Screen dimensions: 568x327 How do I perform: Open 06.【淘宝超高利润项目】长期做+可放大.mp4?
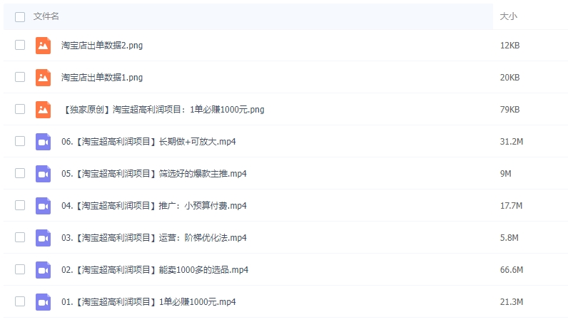coord(148,142)
